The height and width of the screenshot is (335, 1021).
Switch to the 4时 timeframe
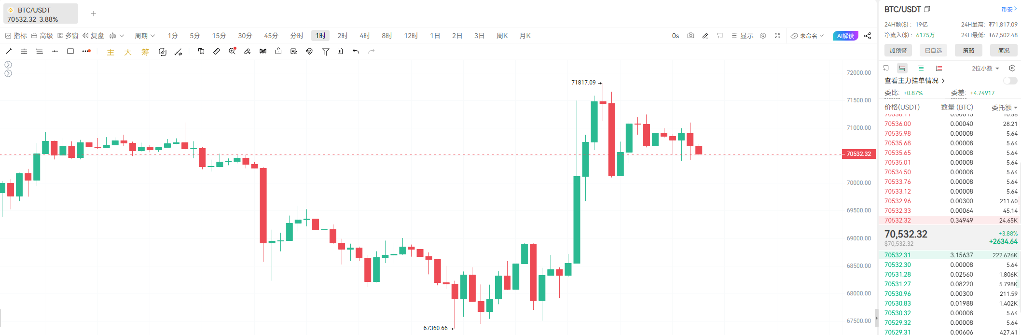[x=365, y=36]
